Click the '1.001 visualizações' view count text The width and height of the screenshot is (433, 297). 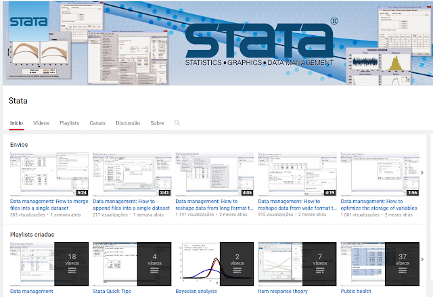(360, 214)
